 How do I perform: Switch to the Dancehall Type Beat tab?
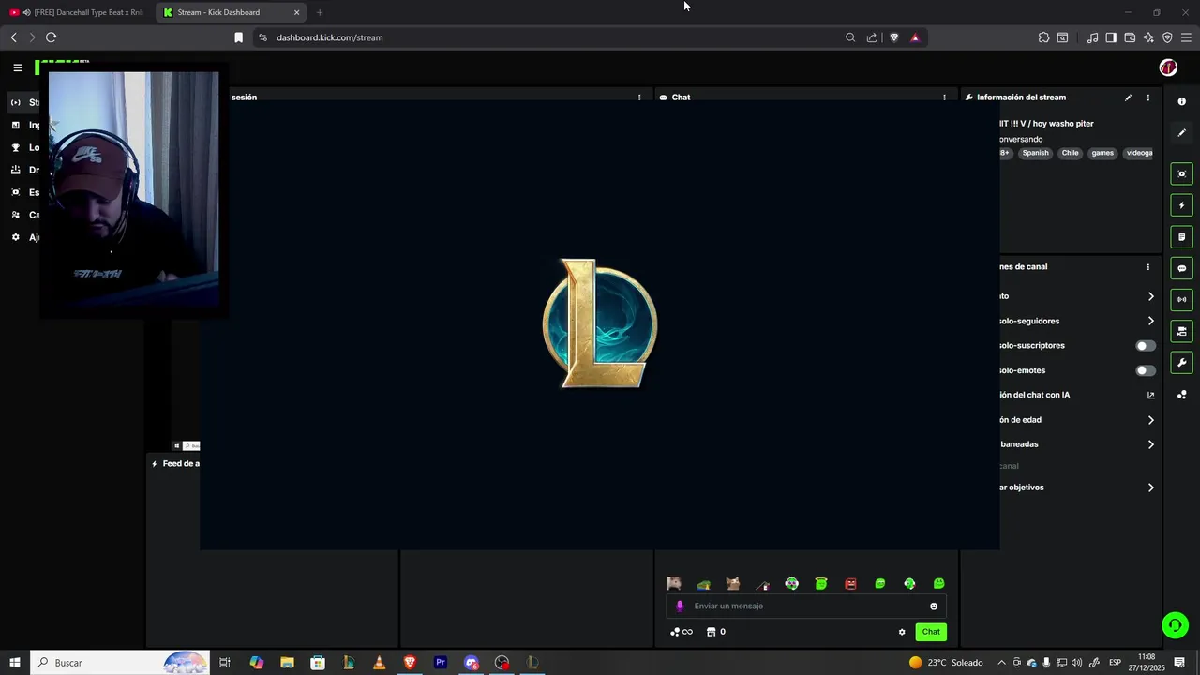click(77, 12)
